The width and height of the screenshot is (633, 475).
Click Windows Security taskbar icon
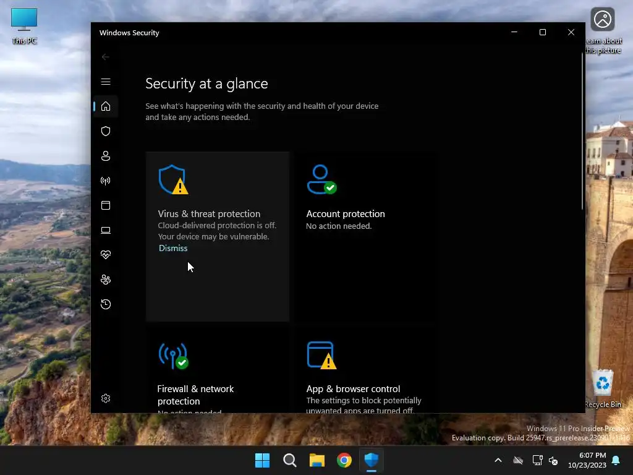(x=371, y=460)
